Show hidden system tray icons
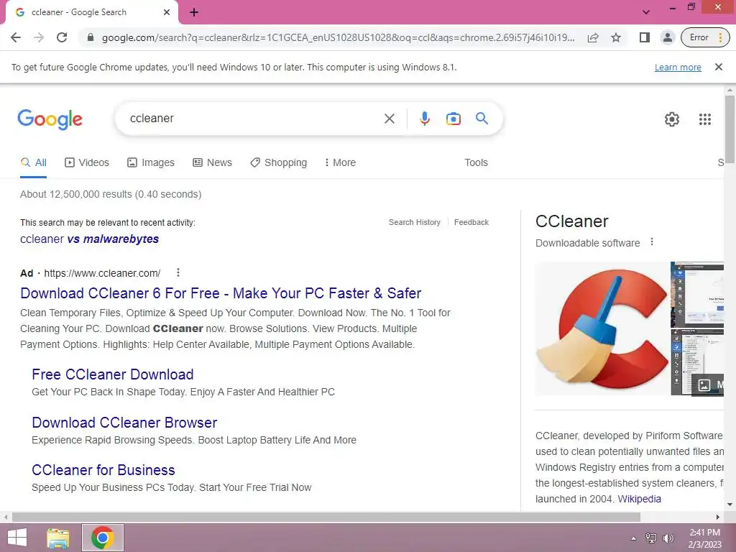Viewport: 736px width, 552px height. (x=633, y=538)
